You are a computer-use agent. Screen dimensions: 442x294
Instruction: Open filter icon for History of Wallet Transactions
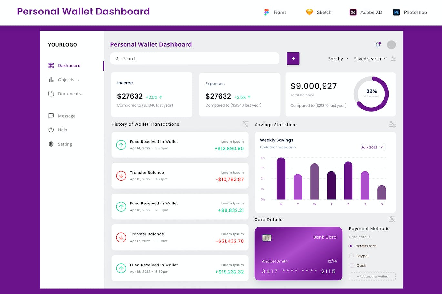point(246,124)
